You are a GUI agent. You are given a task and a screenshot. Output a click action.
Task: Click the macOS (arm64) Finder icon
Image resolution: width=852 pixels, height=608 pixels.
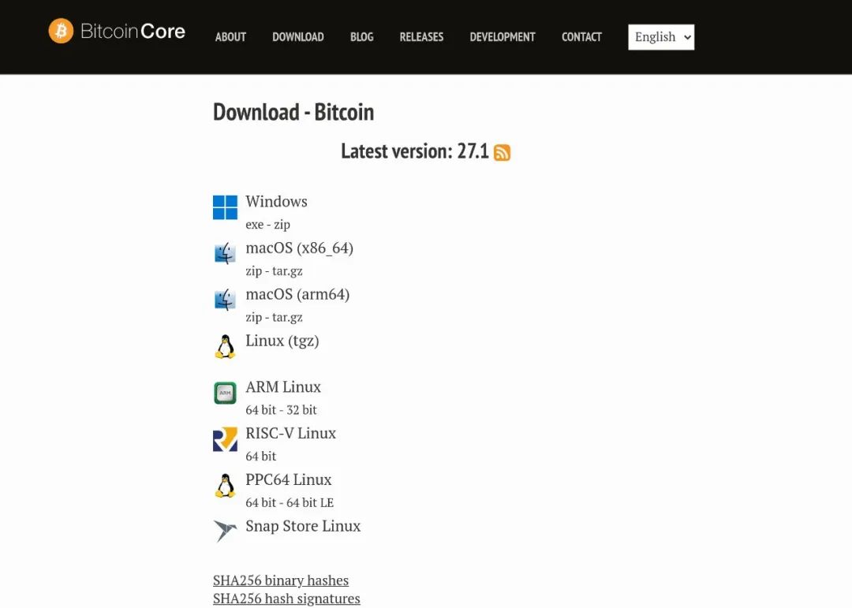tap(225, 300)
